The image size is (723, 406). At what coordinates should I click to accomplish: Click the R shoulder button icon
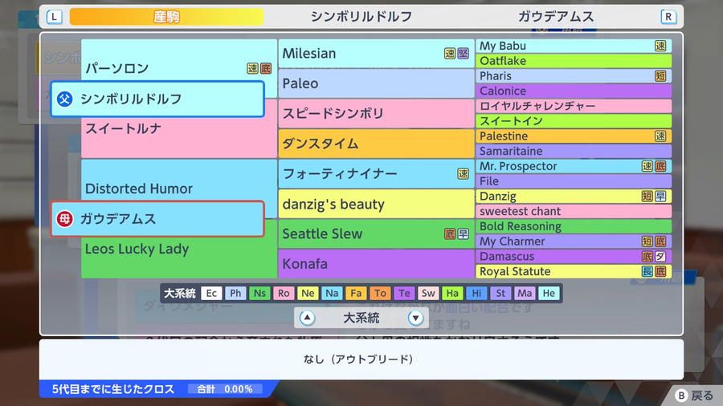tap(668, 17)
